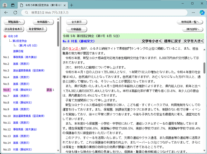Click the 検索結果一覧へ button
This screenshot has height=154, width=207.
[x=190, y=22]
